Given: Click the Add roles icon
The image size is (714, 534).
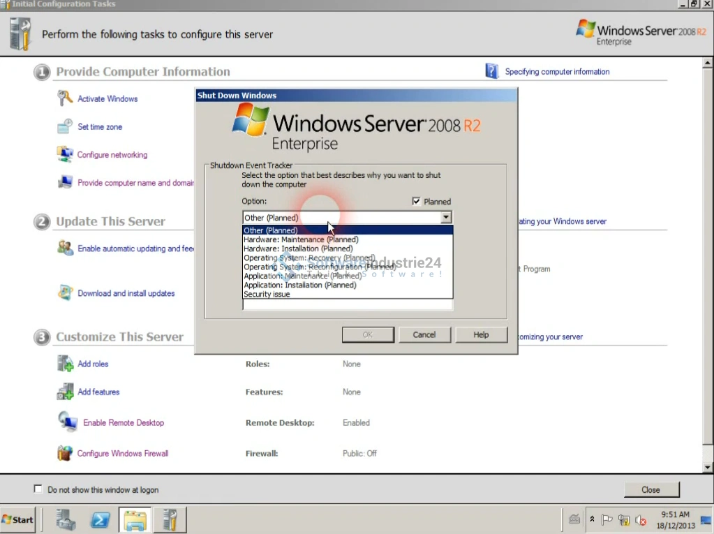Looking at the screenshot, I should [x=65, y=364].
